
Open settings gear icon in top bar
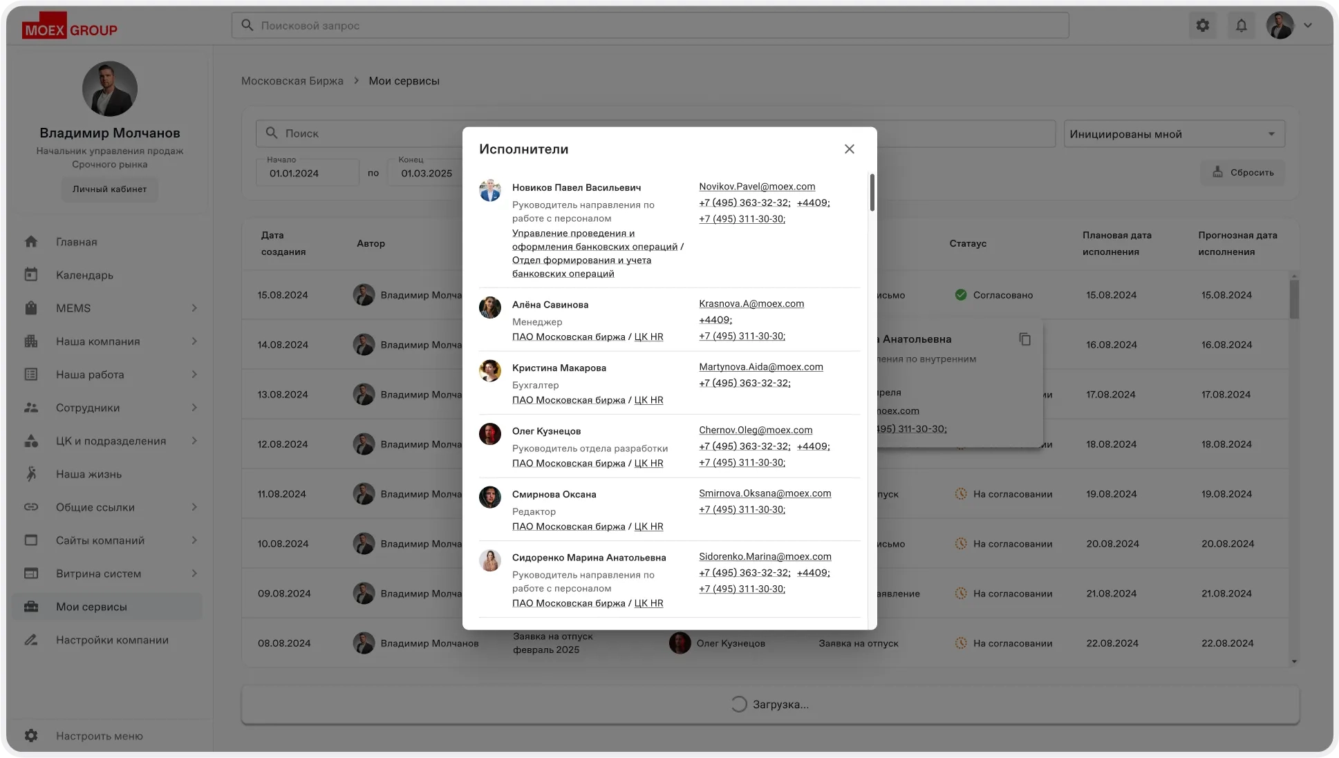[1203, 26]
